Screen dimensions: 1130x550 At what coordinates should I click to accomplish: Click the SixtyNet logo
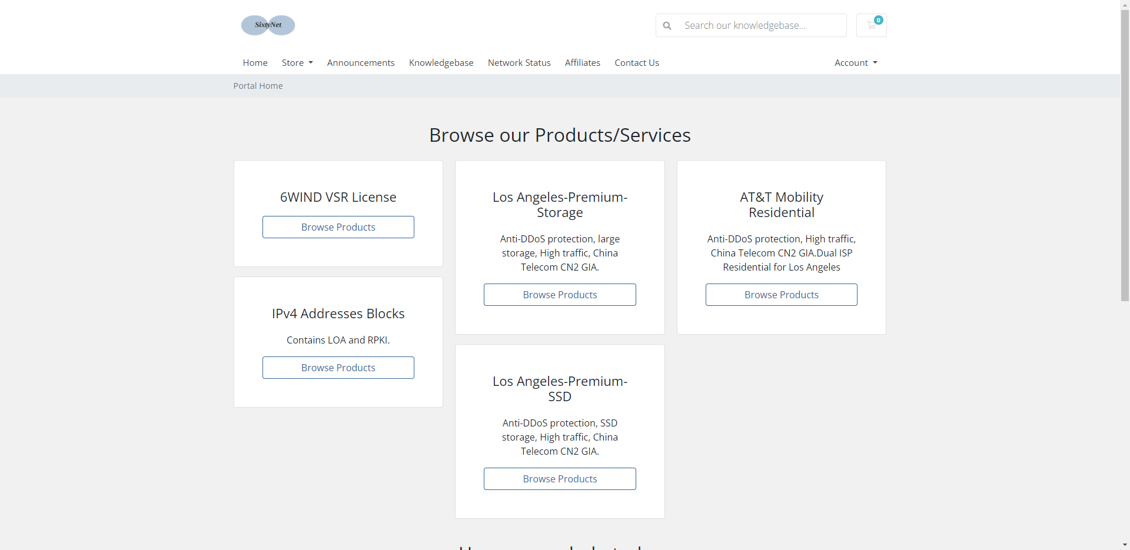pyautogui.click(x=268, y=25)
